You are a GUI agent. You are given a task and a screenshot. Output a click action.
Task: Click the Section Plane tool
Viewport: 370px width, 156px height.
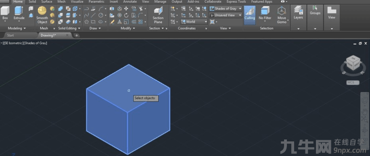[x=158, y=15]
